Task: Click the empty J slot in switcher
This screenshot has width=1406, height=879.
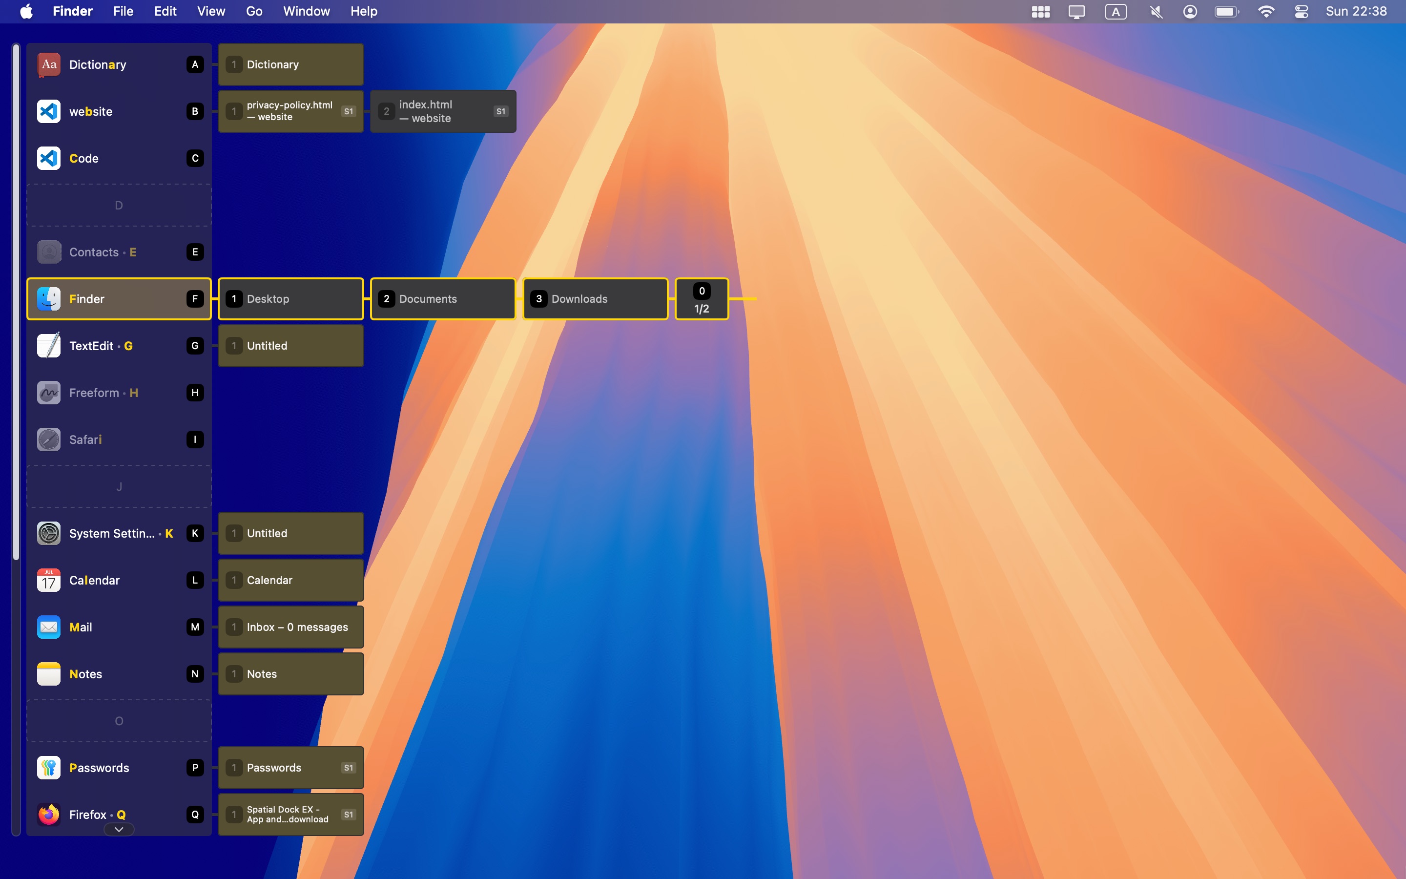Action: point(119,486)
